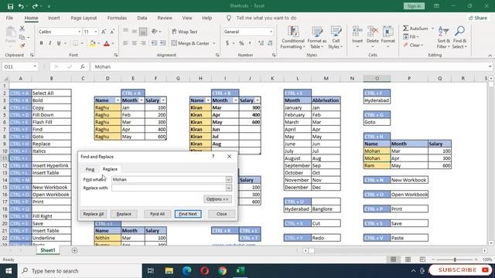Open Merge & Center dropdown arrow
Viewport: 495px width, 278px height.
point(214,43)
